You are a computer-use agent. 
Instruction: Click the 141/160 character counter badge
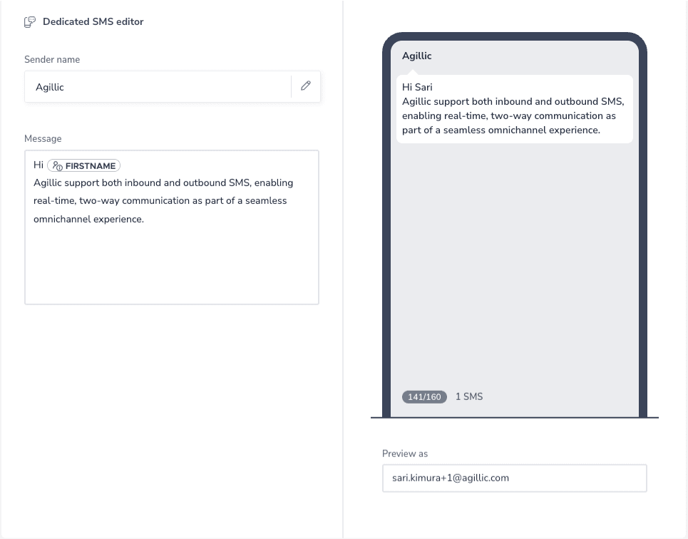pos(424,396)
